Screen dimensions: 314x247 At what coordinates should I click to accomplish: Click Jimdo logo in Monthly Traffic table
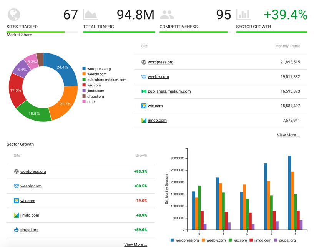pyautogui.click(x=144, y=120)
